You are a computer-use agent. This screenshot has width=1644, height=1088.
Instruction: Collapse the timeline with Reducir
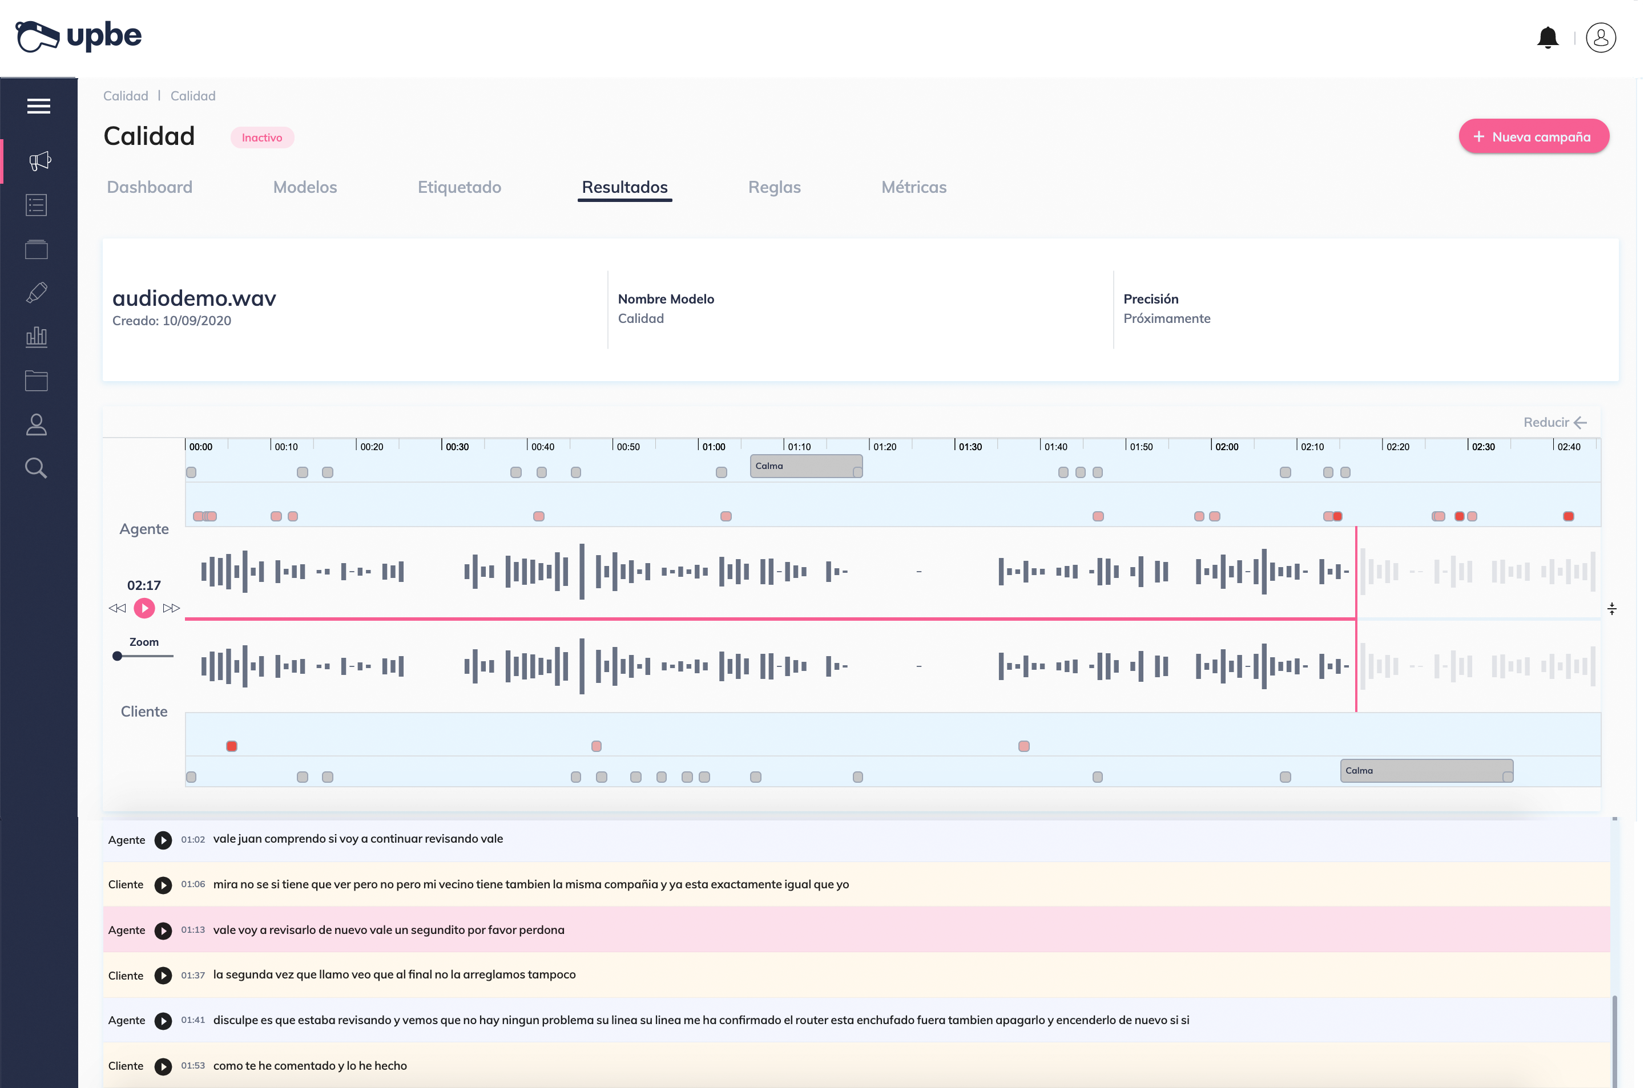click(1554, 423)
